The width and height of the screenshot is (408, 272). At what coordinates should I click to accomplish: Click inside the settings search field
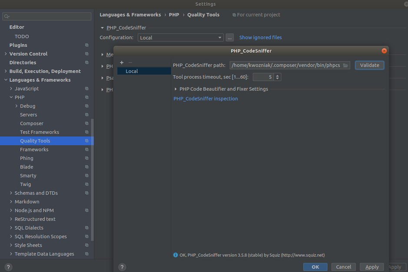[x=48, y=16]
